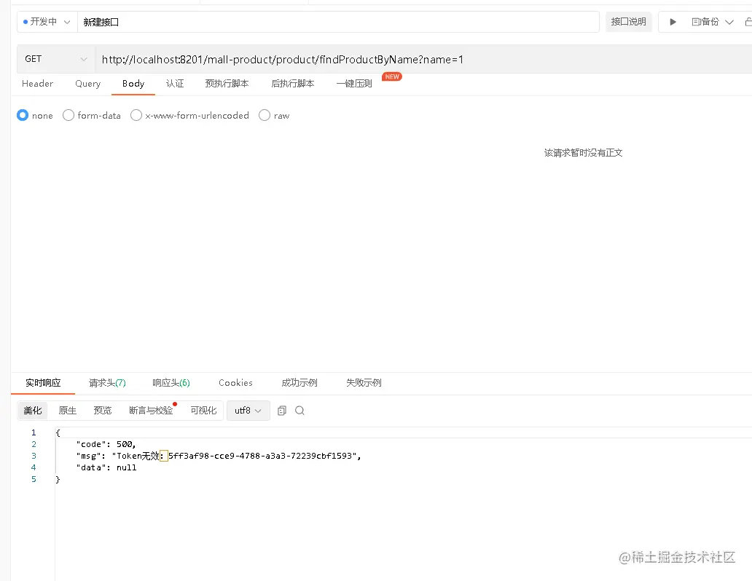Open 断言与校验 assertions panel

[149, 410]
